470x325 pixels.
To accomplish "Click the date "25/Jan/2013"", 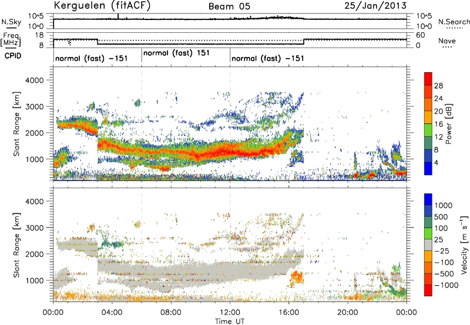I will pos(375,5).
